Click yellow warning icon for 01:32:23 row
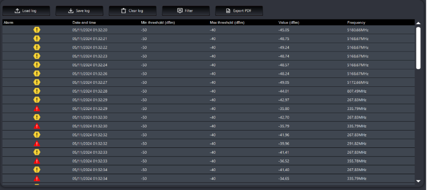The image size is (427, 190). 37,56
